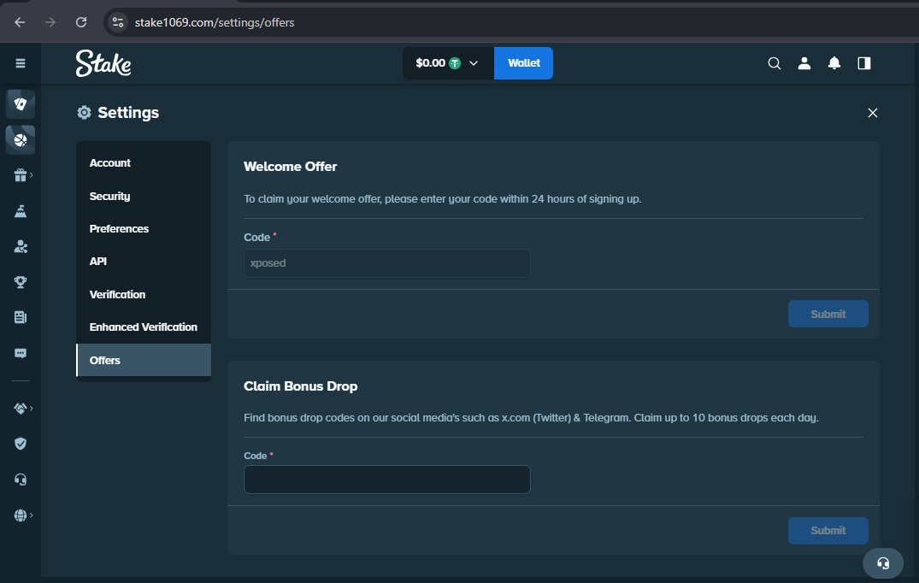Click the browser address bar URL
Screen dimensions: 919x583
[x=215, y=22]
